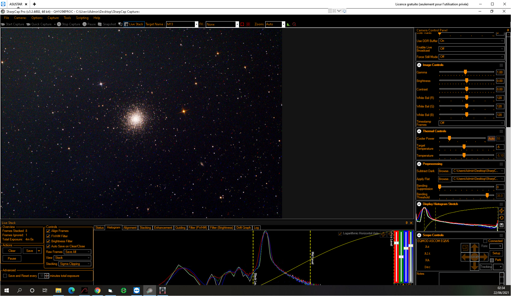Click auto-stretch lightning bolt in Display Histogram Stretch
This screenshot has width=511, height=296.
point(501,211)
